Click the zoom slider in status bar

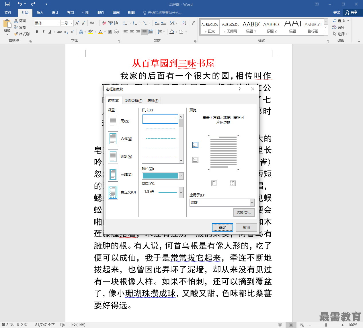coord(326,325)
